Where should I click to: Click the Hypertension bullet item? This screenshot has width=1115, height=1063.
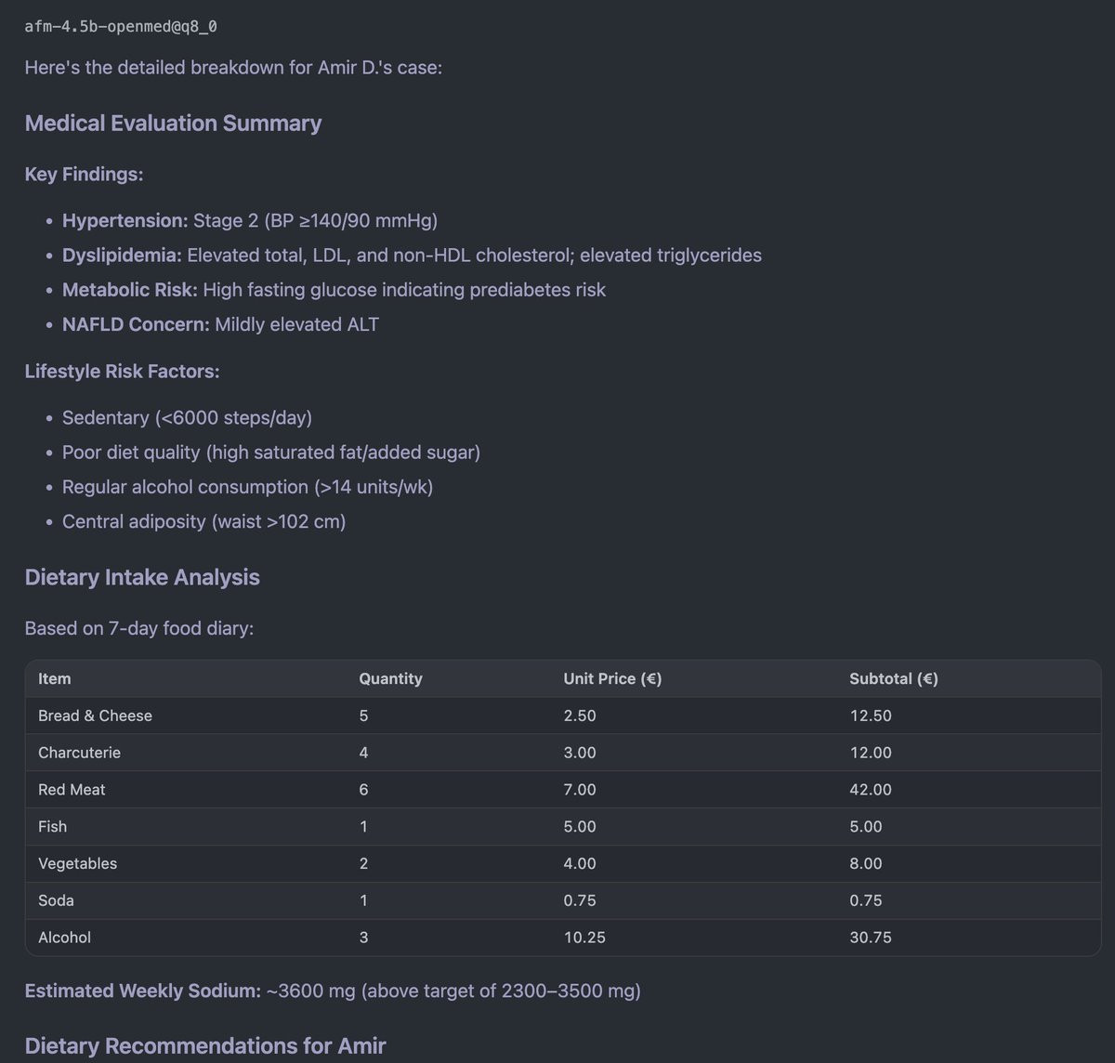(249, 221)
